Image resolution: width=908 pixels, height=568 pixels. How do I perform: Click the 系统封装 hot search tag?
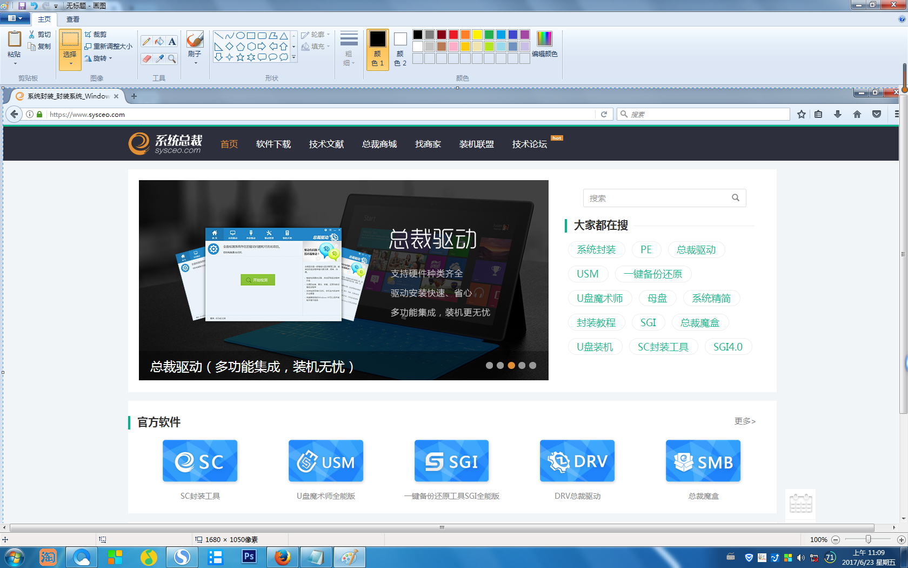coord(596,249)
